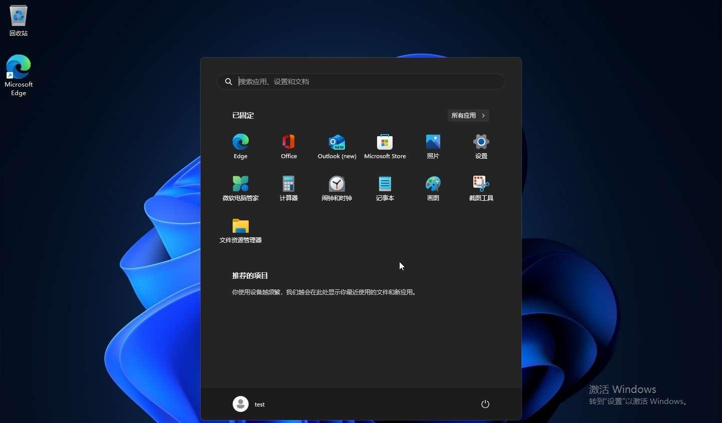Viewport: 722px width, 423px height.
Task: Open 设置 Settings gear icon
Action: coord(481,146)
